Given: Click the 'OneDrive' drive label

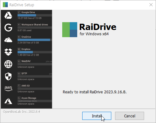Looking at the screenshot, I should pyautogui.click(x=26, y=37).
